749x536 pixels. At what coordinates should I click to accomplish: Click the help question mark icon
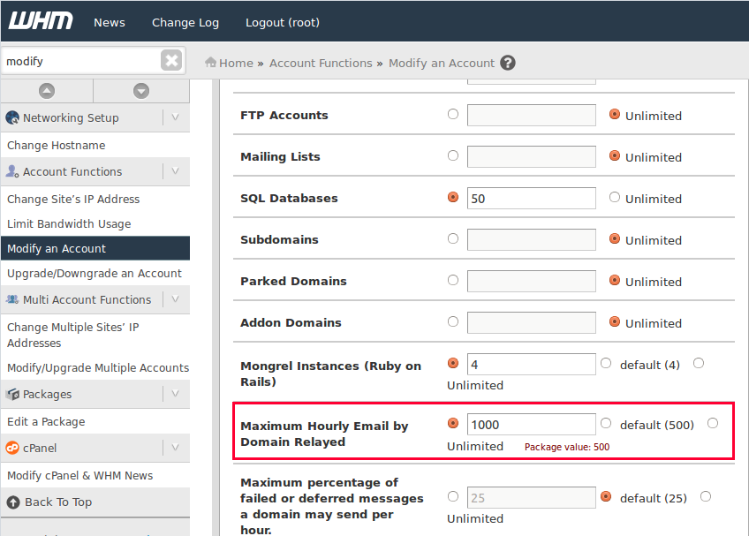coord(508,63)
